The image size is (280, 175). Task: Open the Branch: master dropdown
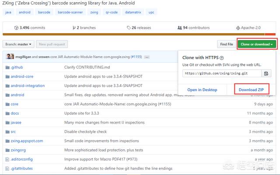tap(18, 44)
